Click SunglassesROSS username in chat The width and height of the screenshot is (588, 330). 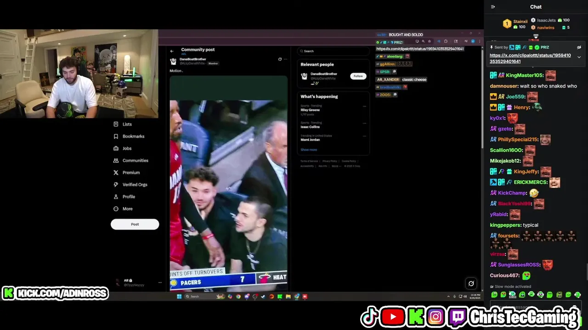coord(519,264)
